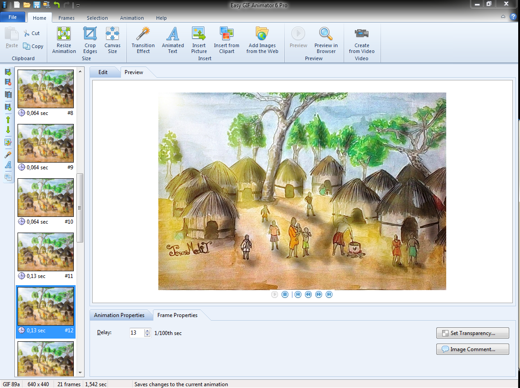This screenshot has height=388, width=520.
Task: Click sidebar insert frame icon with green arrow
Action: pos(8,72)
